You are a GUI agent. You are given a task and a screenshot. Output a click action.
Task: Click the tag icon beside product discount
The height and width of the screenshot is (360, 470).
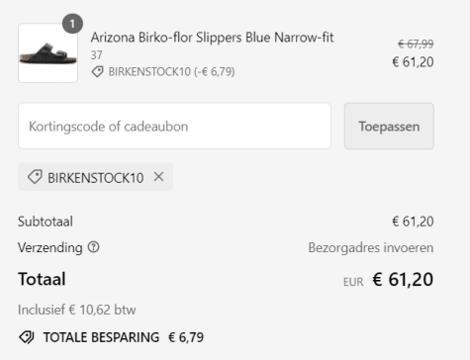97,71
